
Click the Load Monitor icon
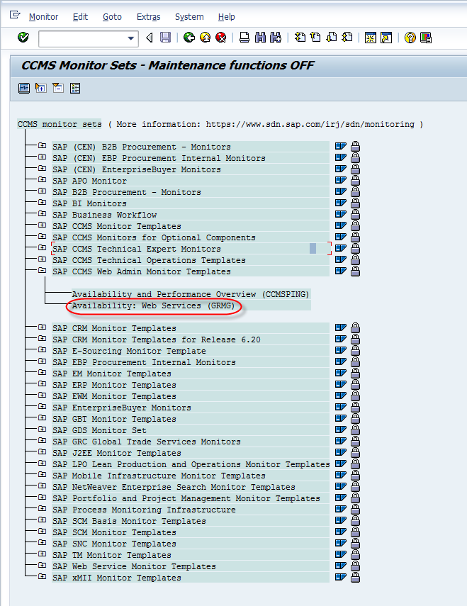(x=24, y=88)
